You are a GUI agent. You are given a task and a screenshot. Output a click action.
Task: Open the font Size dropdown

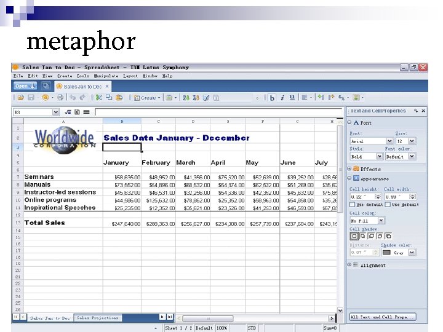pyautogui.click(x=412, y=141)
